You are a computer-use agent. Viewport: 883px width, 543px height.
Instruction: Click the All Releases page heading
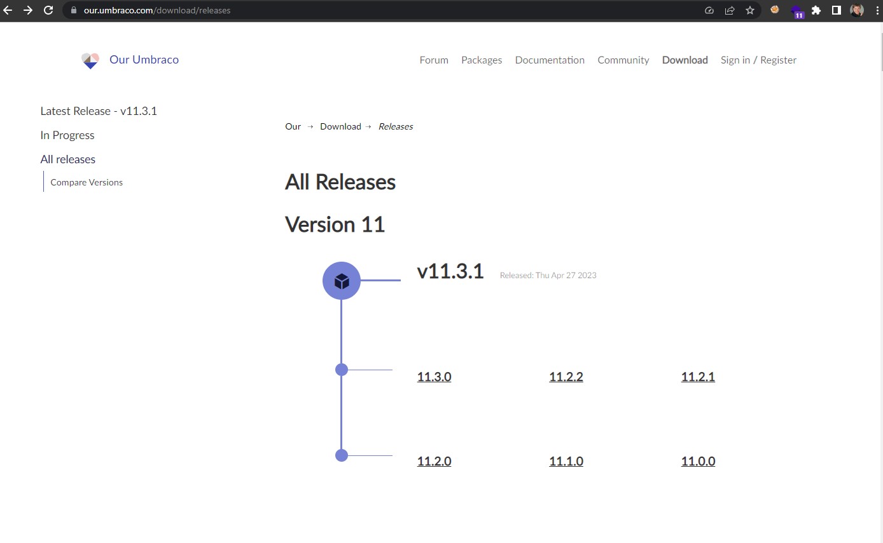pos(340,182)
